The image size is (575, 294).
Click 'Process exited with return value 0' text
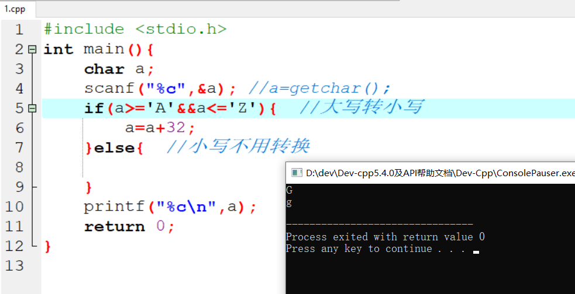(385, 237)
